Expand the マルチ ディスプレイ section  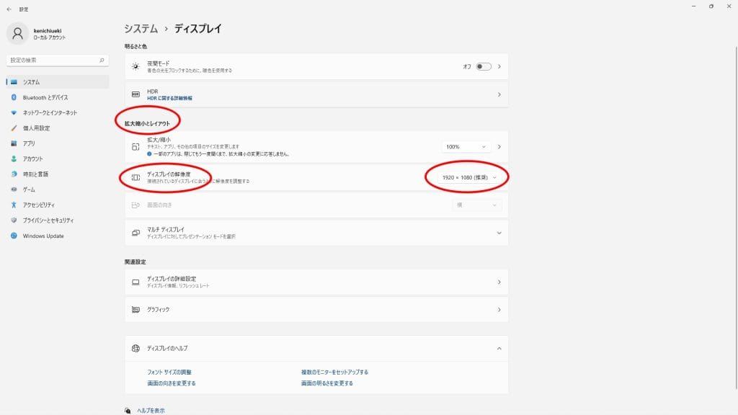499,233
